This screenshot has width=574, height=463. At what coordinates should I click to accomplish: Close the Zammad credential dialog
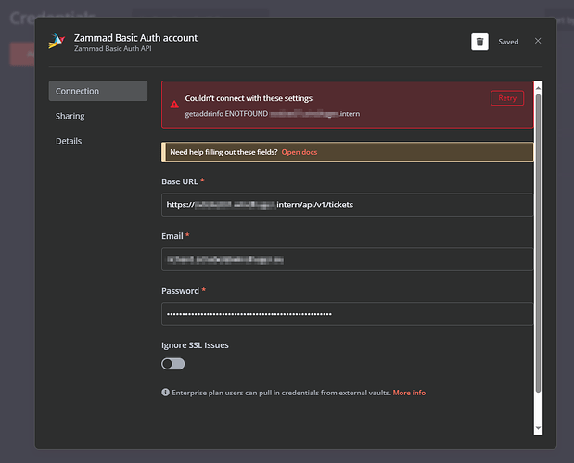[538, 41]
